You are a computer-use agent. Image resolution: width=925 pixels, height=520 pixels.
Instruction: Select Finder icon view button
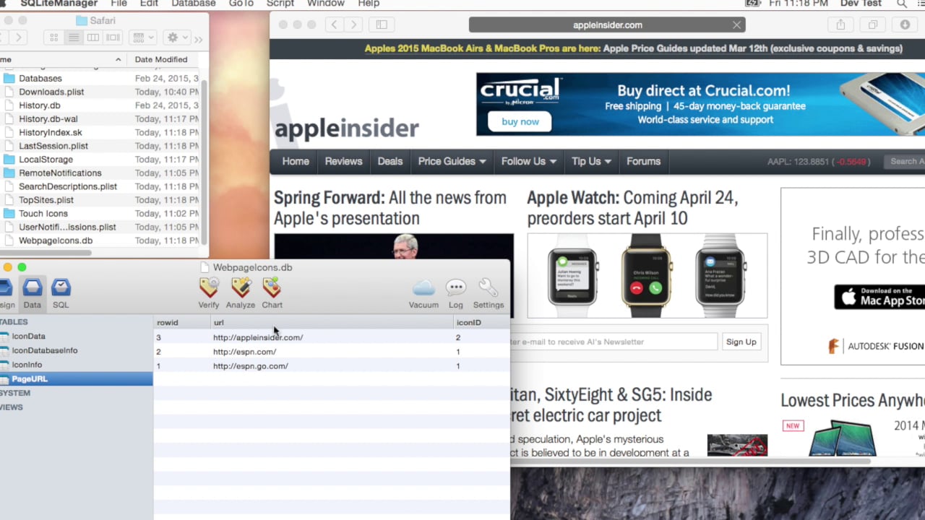coord(53,38)
